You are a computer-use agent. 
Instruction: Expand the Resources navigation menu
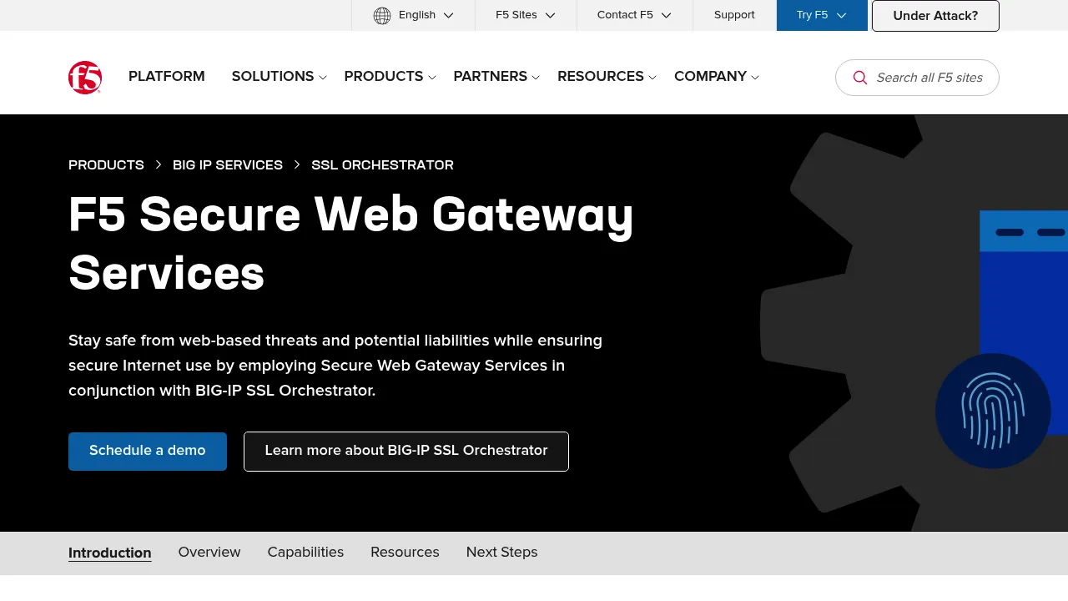tap(607, 77)
